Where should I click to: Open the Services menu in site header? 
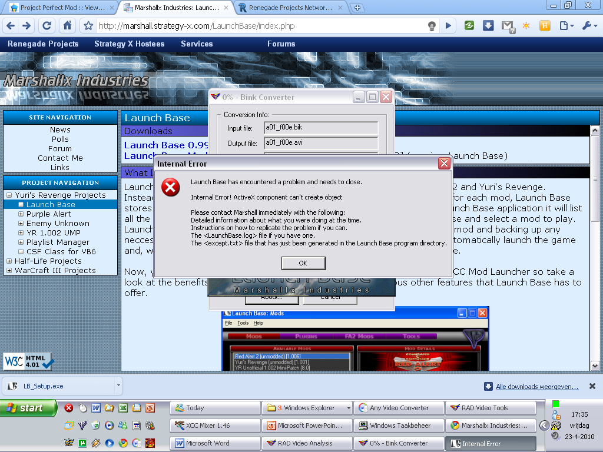(197, 44)
